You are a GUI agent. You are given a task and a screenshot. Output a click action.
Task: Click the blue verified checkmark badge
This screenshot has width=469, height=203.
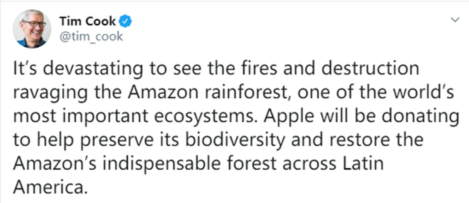tap(126, 21)
